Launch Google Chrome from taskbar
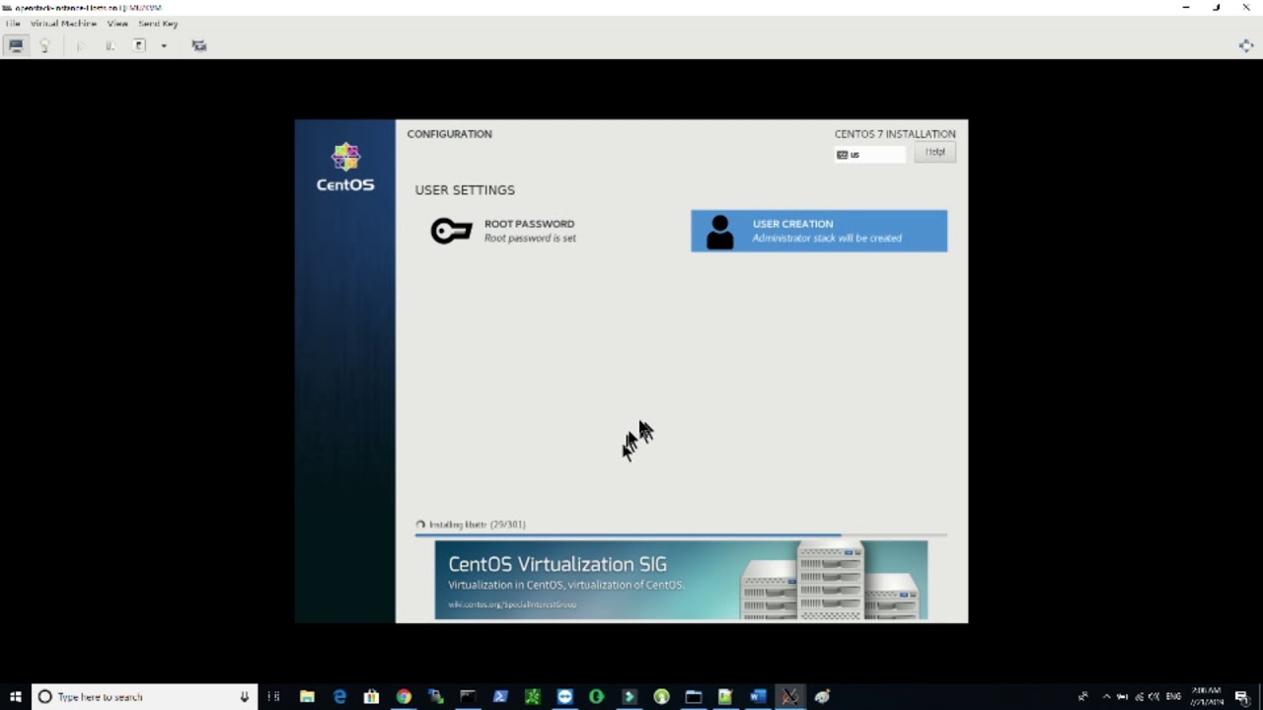 [404, 696]
